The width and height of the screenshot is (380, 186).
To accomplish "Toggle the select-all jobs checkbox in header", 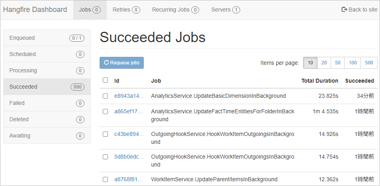I will pyautogui.click(x=105, y=80).
